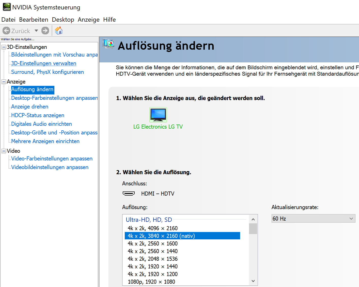The height and width of the screenshot is (287, 359).
Task: Click the HDMI connector icon
Action: (x=129, y=194)
